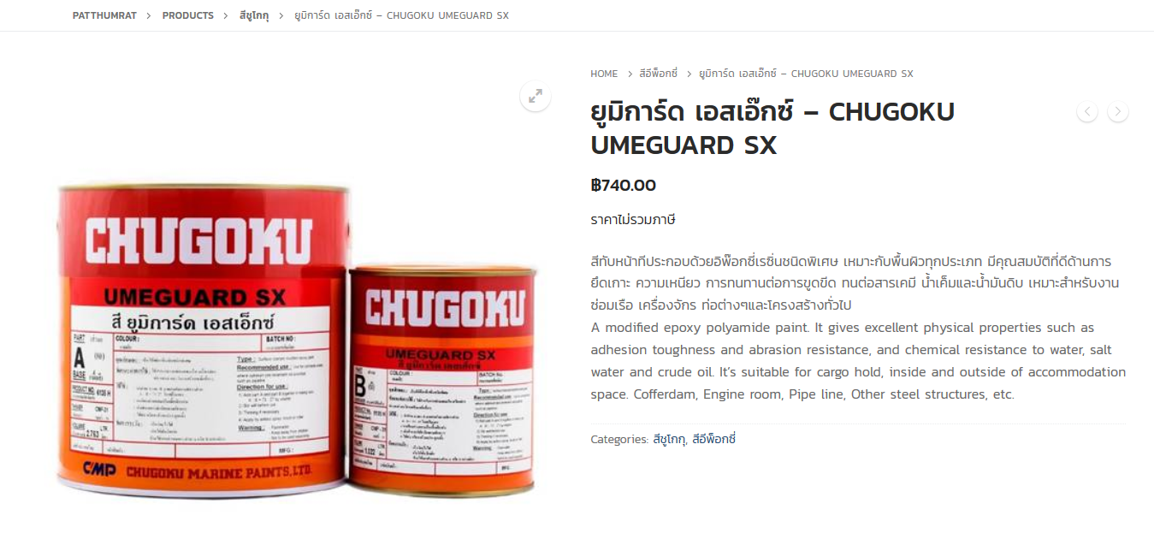The height and width of the screenshot is (539, 1154).
Task: Click the ราคาไม่รวมภาษี tax note
Action: point(633,220)
